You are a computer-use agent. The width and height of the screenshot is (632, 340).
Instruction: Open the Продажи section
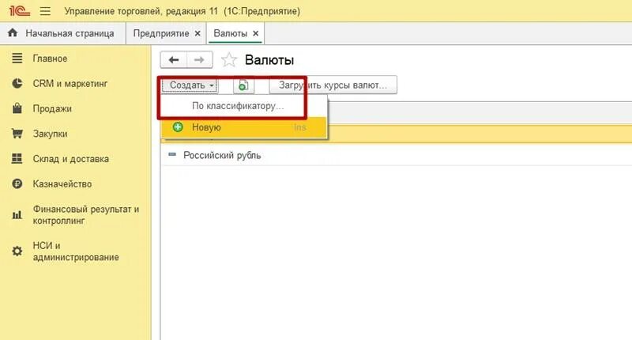click(52, 108)
